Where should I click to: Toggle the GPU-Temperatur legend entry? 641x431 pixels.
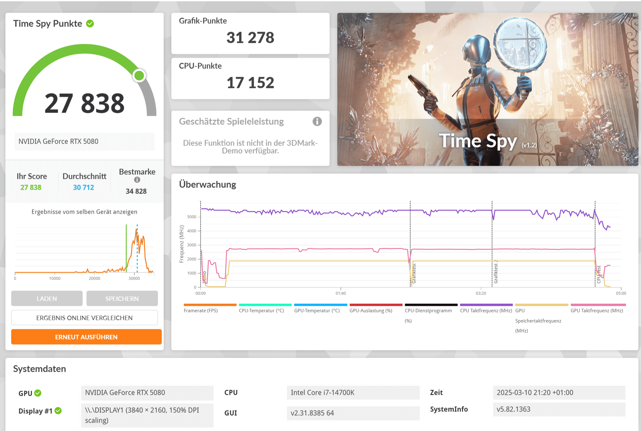pyautogui.click(x=317, y=310)
